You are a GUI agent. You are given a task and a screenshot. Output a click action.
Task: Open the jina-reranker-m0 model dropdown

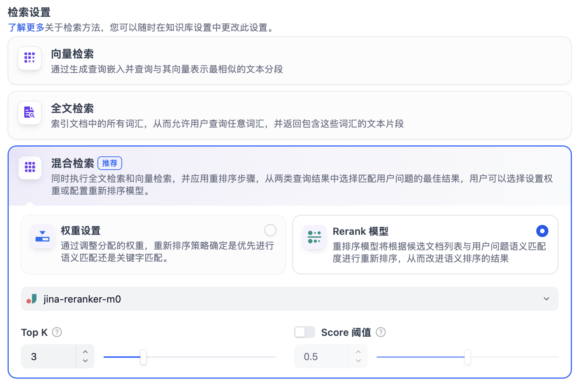coord(546,299)
